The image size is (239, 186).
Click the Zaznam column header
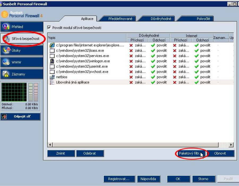point(221,38)
